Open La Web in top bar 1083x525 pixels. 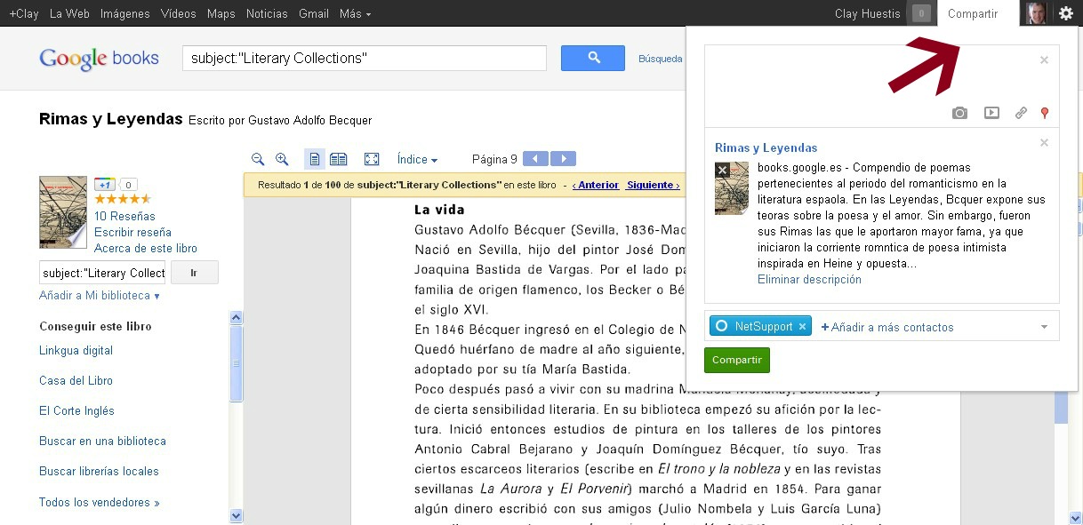point(69,13)
